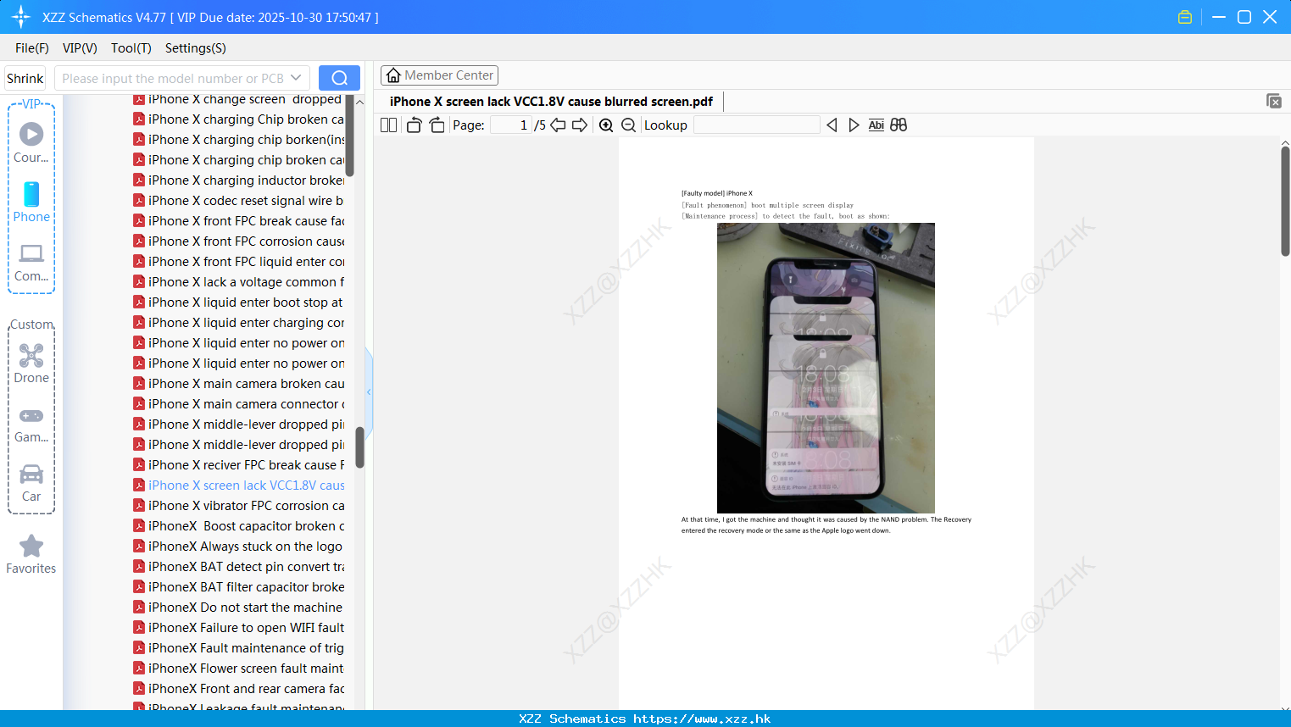Open iPhoneX BAT filter capacitor file
Screen dimensions: 1291x727
coord(238,587)
